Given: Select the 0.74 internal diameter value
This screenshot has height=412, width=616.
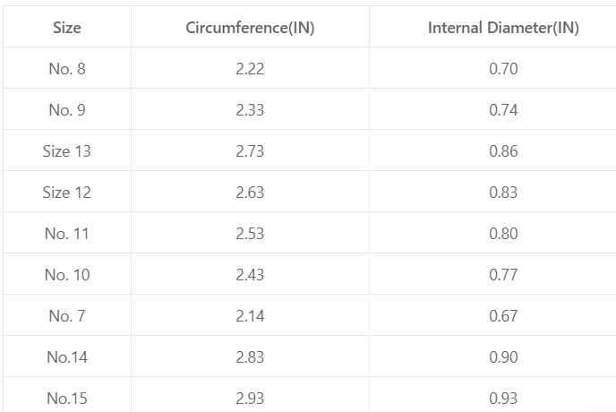Looking at the screenshot, I should pyautogui.click(x=503, y=110).
